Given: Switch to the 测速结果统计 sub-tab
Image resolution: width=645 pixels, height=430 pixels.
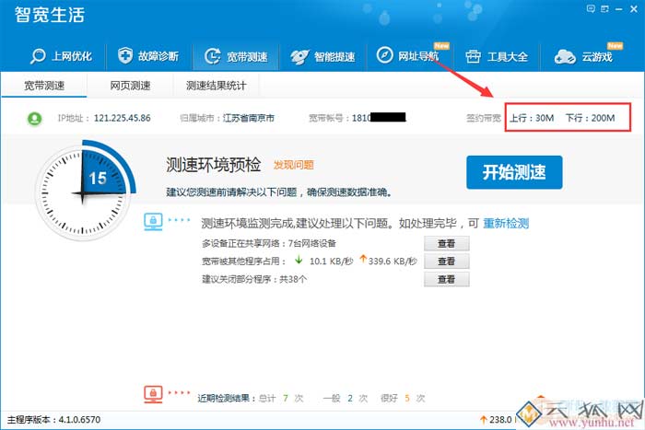Looking at the screenshot, I should 217,86.
